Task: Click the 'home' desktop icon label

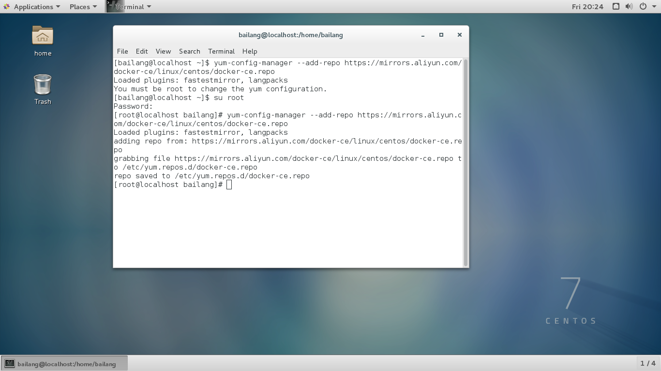Action: pyautogui.click(x=43, y=54)
